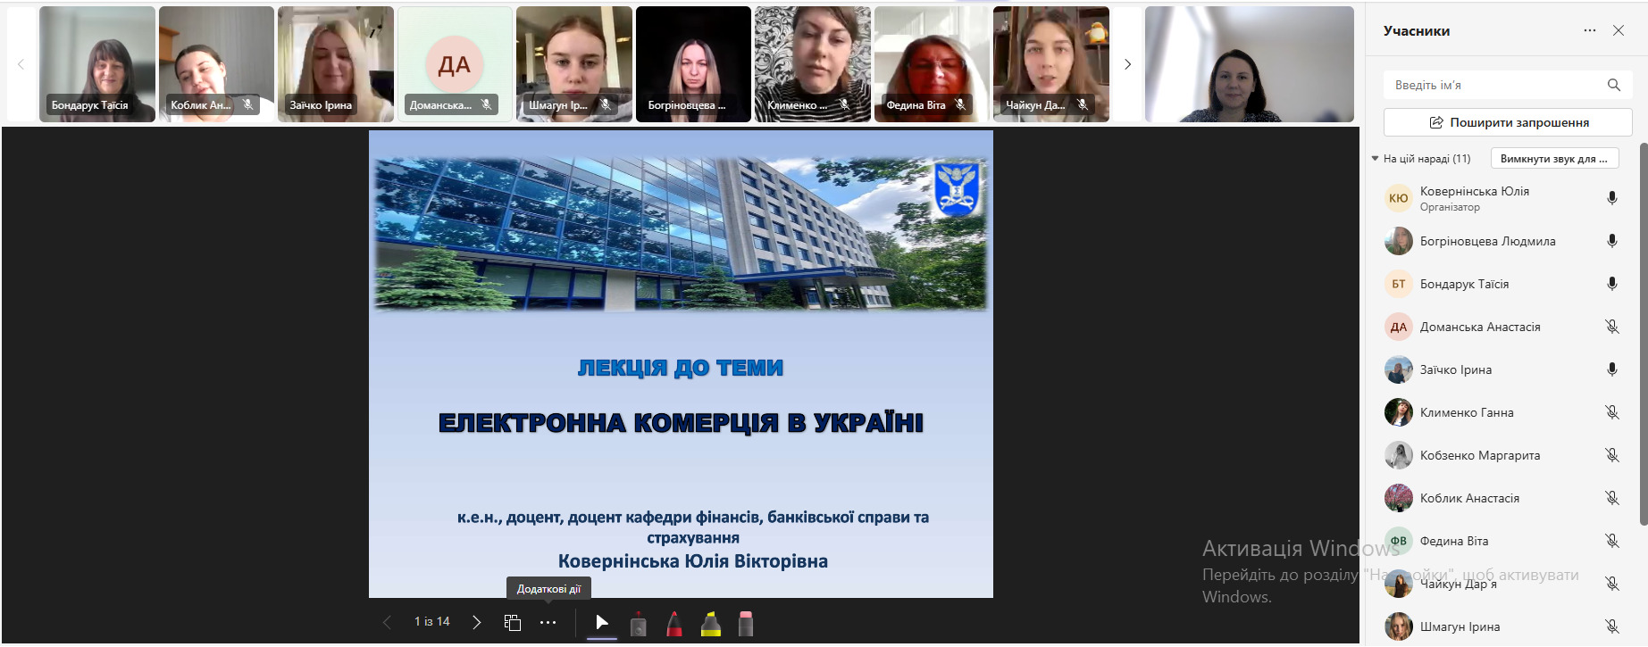The image size is (1648, 647).
Task: Toggle microphone for Зайчко Ірина
Action: click(x=1611, y=369)
